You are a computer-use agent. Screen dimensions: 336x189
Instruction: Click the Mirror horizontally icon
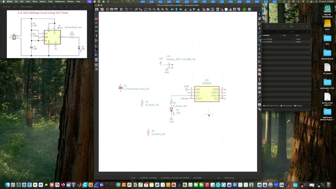pos(198,9)
